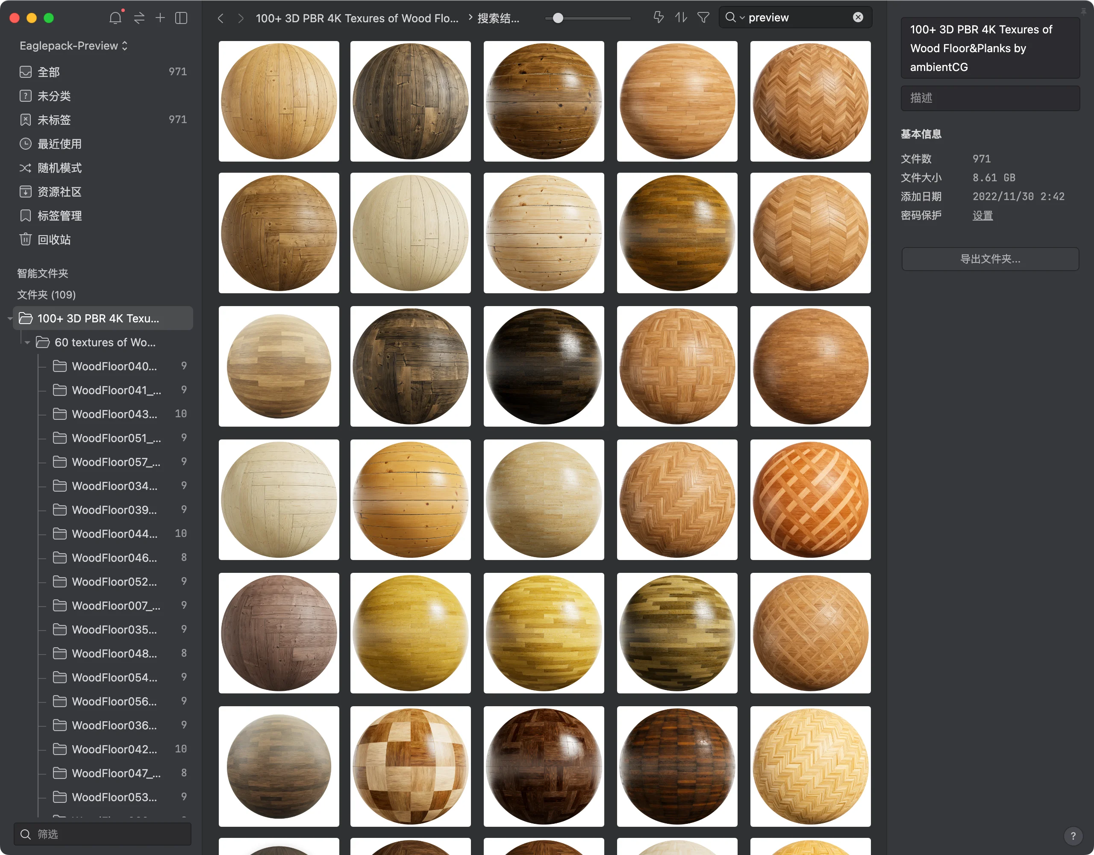Screen dimensions: 1094x855
Task: Click the lightning quick action icon
Action: pos(659,18)
